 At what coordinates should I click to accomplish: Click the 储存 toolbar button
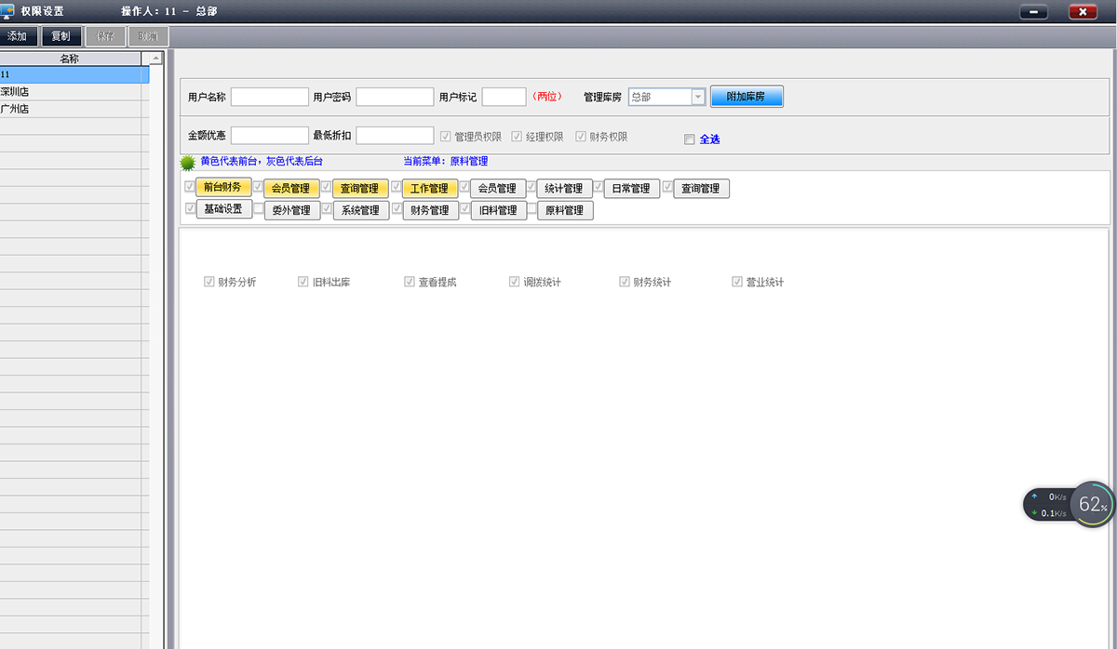pos(104,36)
